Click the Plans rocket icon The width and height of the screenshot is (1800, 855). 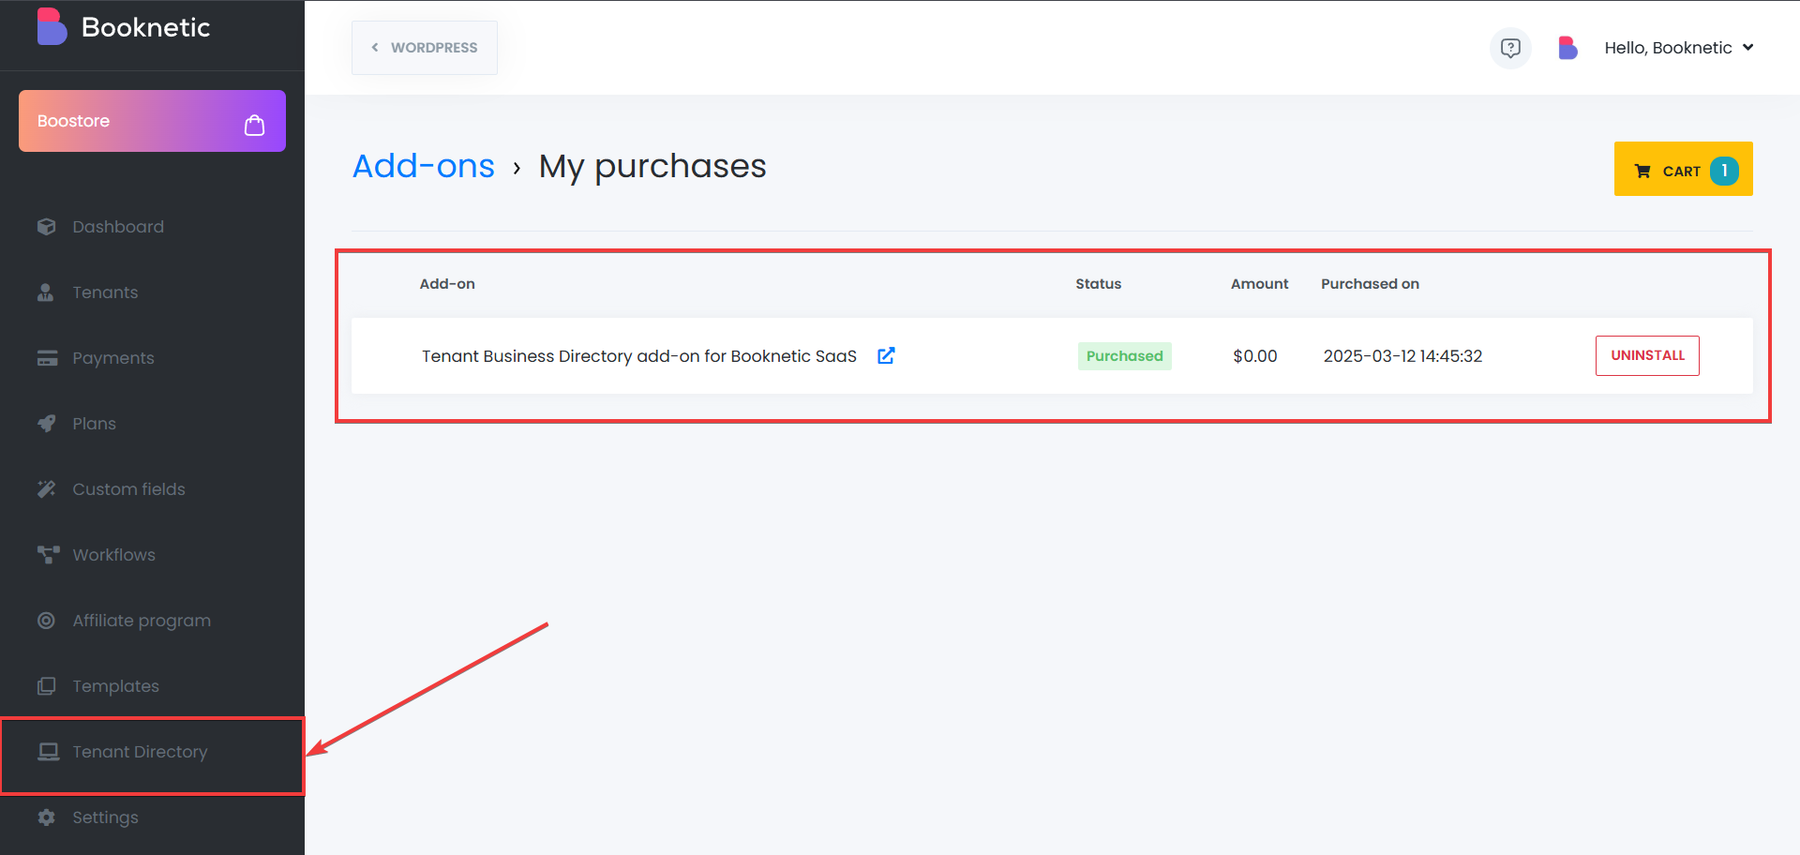click(x=47, y=424)
